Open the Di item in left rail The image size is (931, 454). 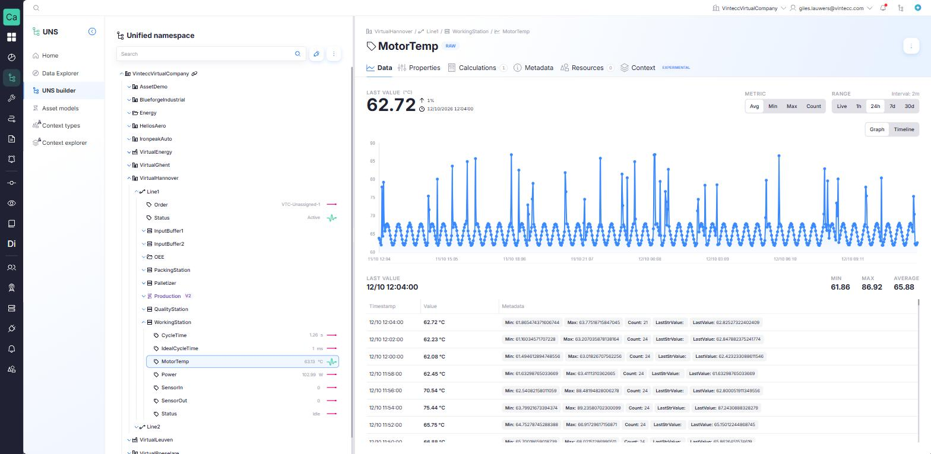(x=11, y=244)
